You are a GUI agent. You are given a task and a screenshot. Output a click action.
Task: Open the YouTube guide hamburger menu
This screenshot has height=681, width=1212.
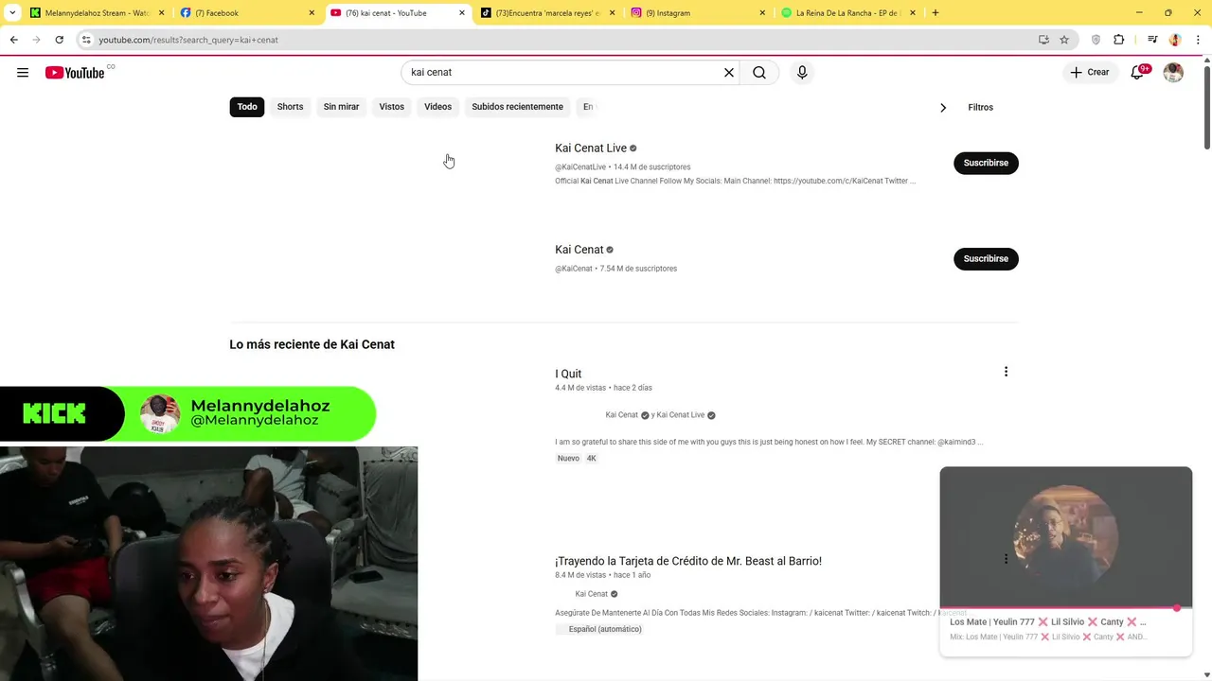pos(23,73)
